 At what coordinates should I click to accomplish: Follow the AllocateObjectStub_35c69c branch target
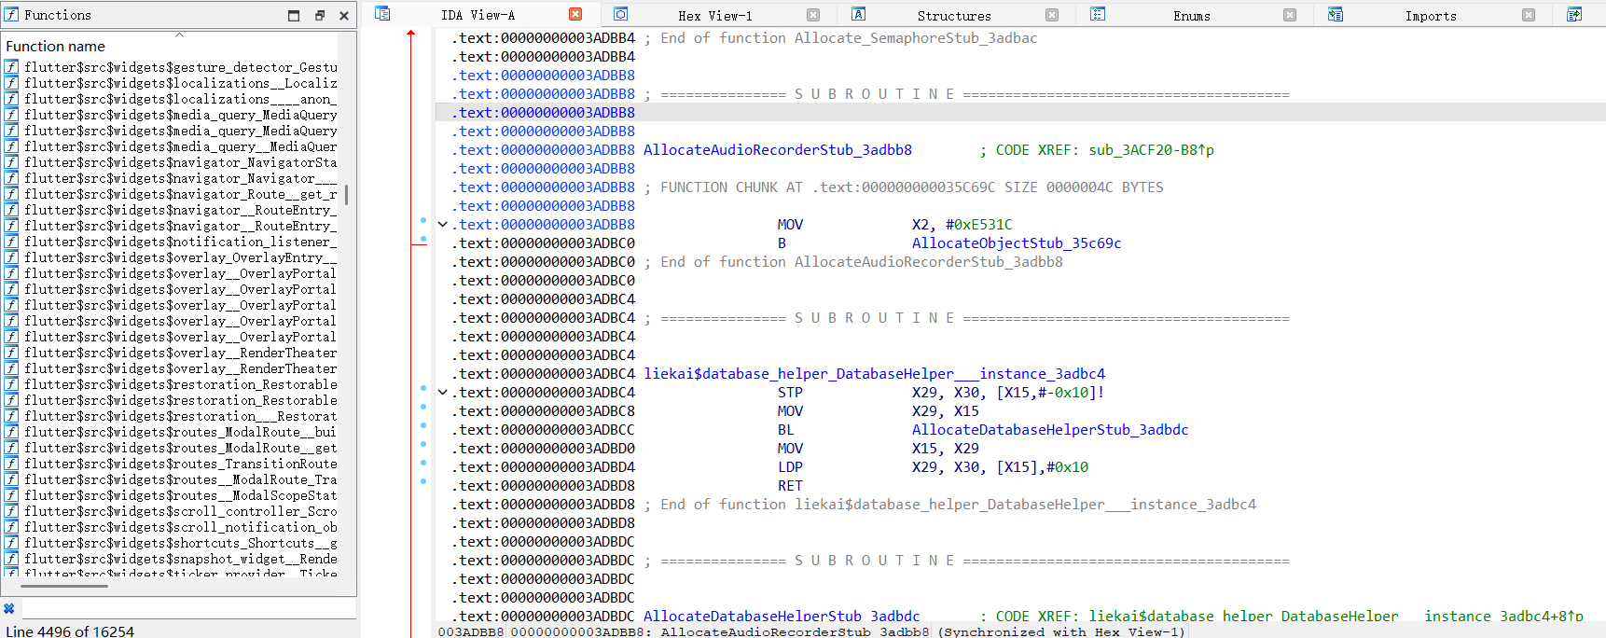coord(1017,243)
